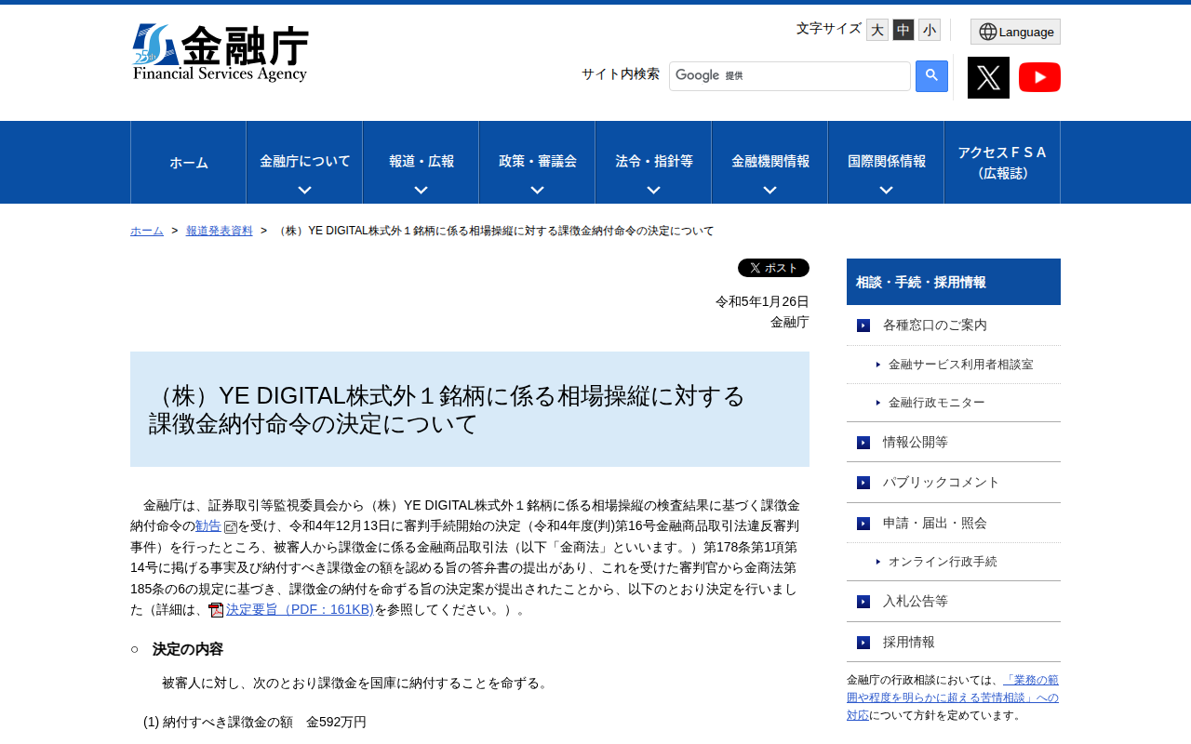Screen dimensions: 1191x744
Task: Click the 報道発表資料 breadcrumb link
Action: pos(220,231)
